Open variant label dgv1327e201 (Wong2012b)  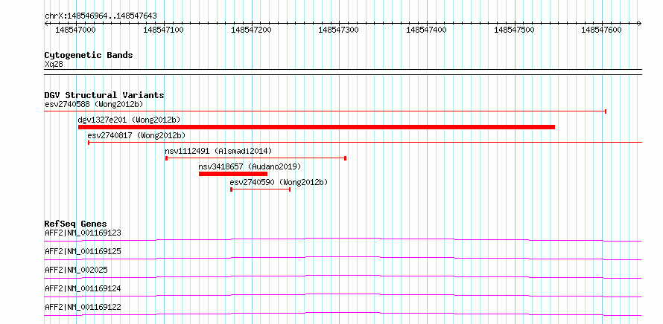pyautogui.click(x=129, y=120)
